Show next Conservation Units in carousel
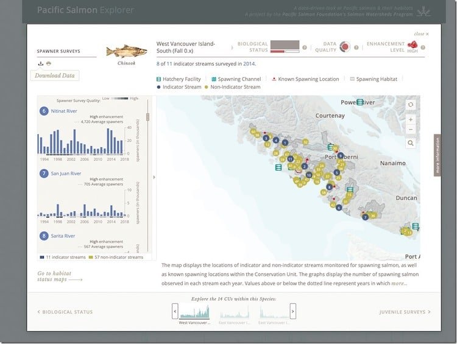 tap(293, 311)
